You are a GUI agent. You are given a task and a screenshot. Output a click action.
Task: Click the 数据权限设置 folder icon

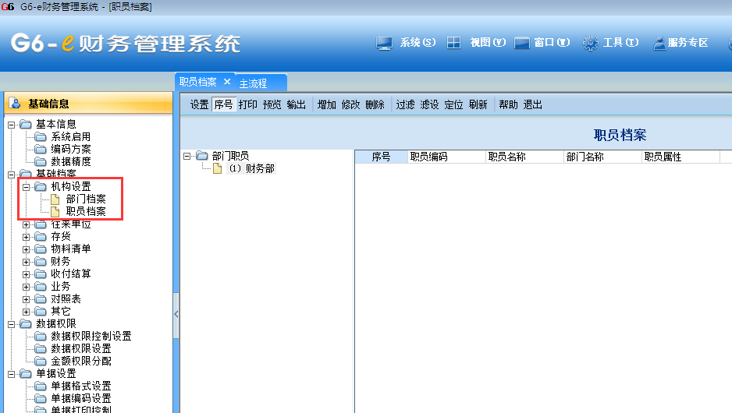click(41, 348)
